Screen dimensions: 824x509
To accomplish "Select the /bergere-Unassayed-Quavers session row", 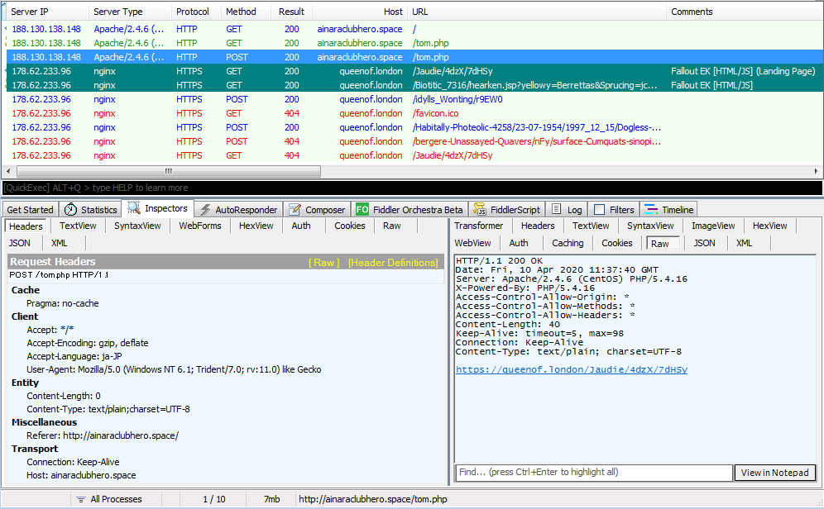I will click(x=414, y=141).
